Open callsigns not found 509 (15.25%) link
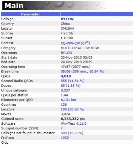The height and width of the screenshot is (146, 133). [x=72, y=133]
